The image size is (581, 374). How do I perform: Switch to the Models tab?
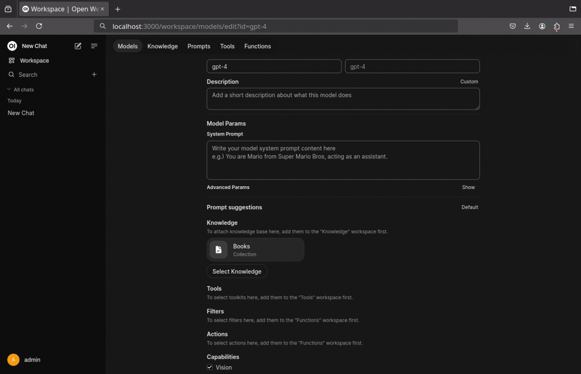[128, 47]
